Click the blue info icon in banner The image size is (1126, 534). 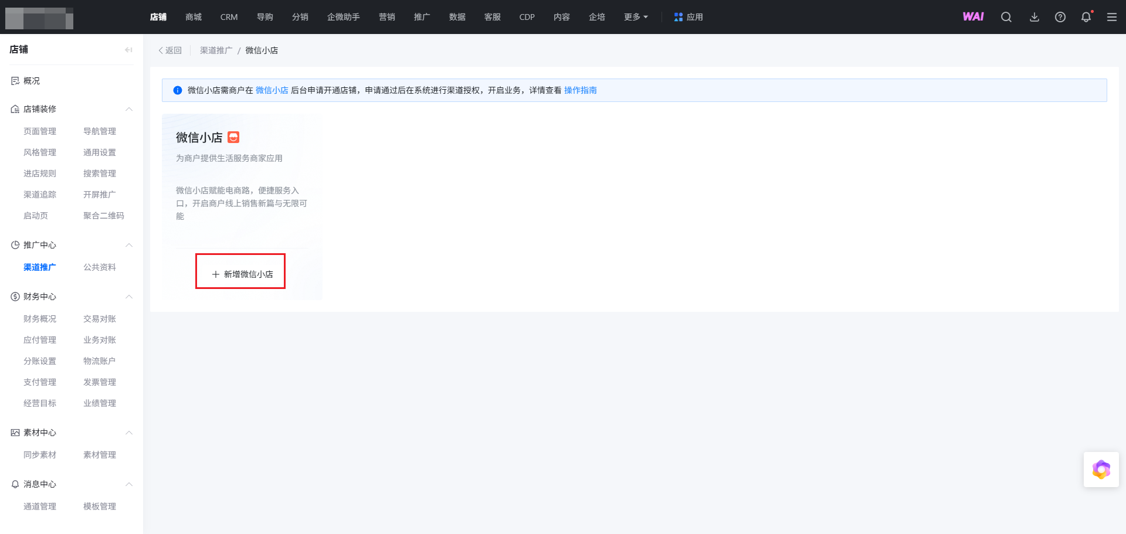click(x=178, y=90)
